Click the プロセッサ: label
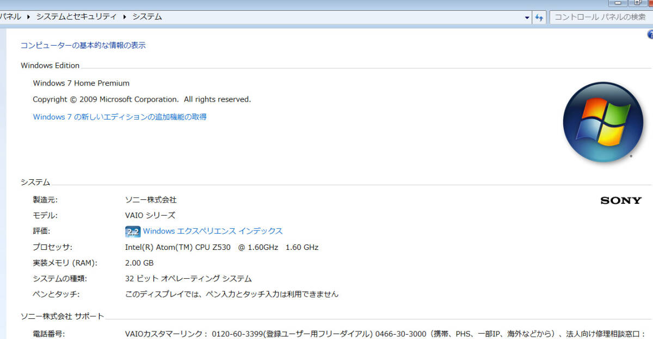 [x=52, y=247]
